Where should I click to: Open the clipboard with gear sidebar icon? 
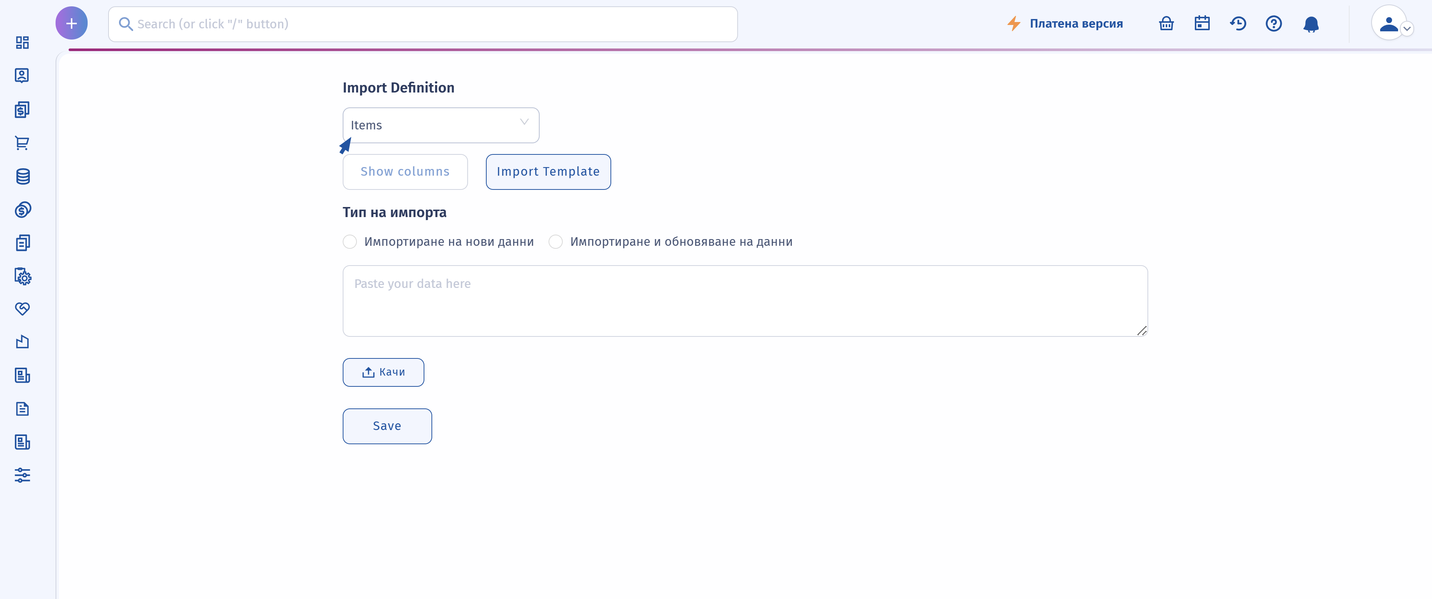pyautogui.click(x=22, y=276)
